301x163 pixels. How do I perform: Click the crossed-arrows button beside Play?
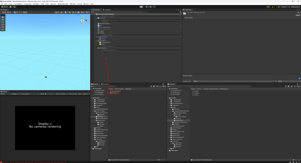coord(141,7)
